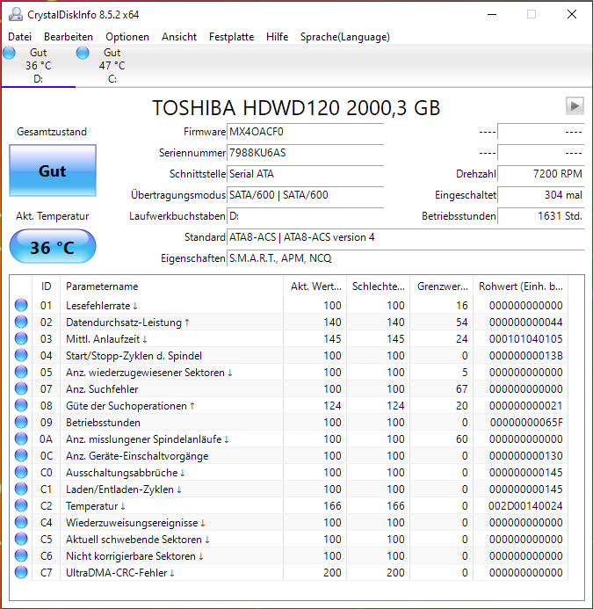Click the blue health orb of drive C:

tap(83, 53)
